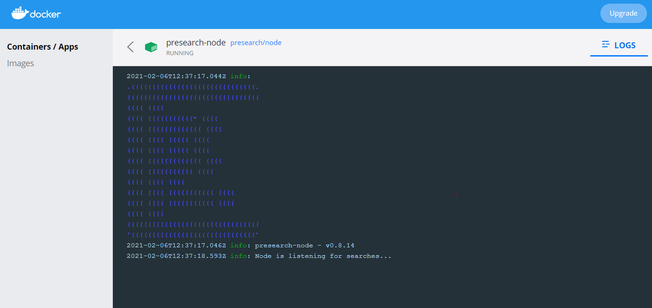
Task: Select Containers / Apps in the sidebar
Action: pyautogui.click(x=42, y=47)
